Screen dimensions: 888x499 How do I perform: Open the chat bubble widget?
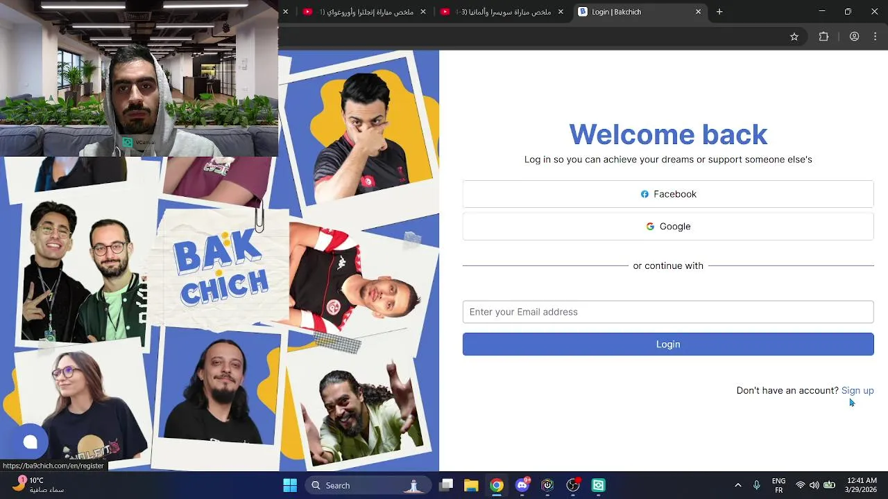30,442
